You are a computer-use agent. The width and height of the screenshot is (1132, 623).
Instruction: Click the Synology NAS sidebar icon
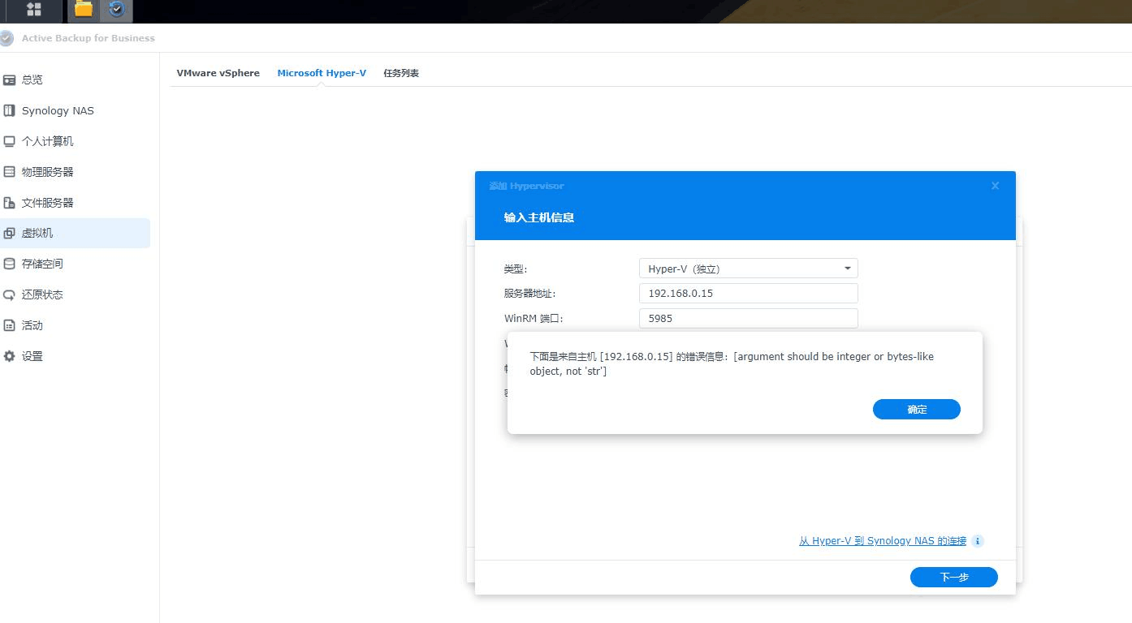10,110
